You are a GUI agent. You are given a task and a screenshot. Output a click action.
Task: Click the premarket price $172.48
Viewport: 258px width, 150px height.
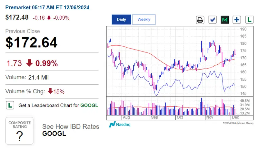(17, 17)
